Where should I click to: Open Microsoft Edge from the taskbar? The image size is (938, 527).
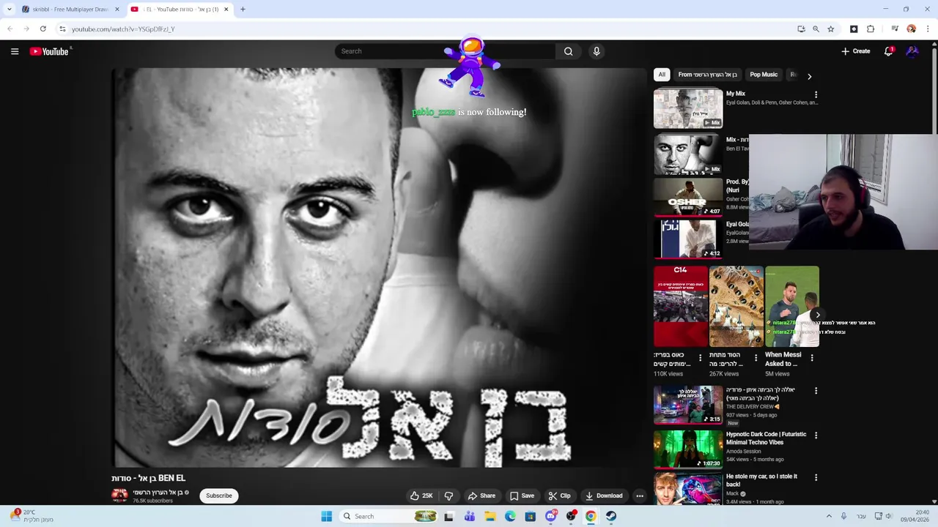pos(510,516)
